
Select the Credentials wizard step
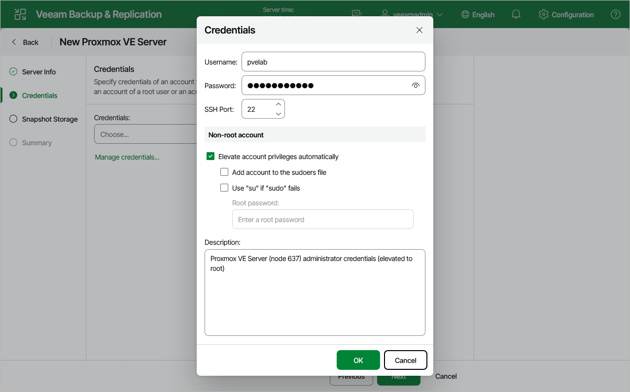(x=39, y=96)
